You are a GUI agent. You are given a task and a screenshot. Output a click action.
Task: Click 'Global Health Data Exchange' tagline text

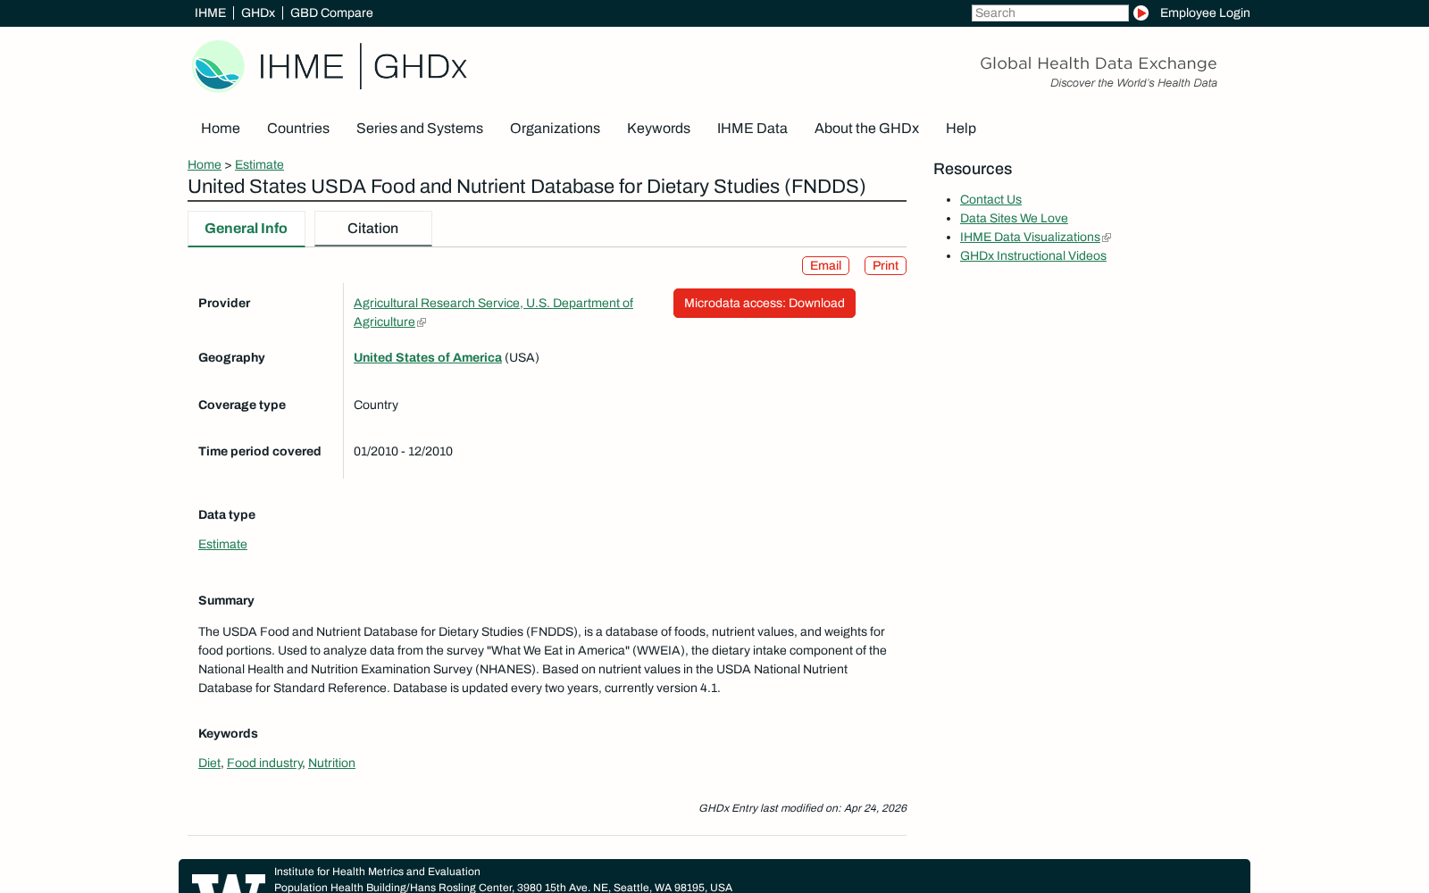click(1099, 63)
